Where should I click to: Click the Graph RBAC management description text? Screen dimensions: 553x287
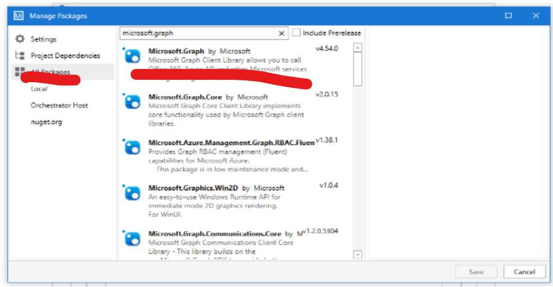pos(228,160)
